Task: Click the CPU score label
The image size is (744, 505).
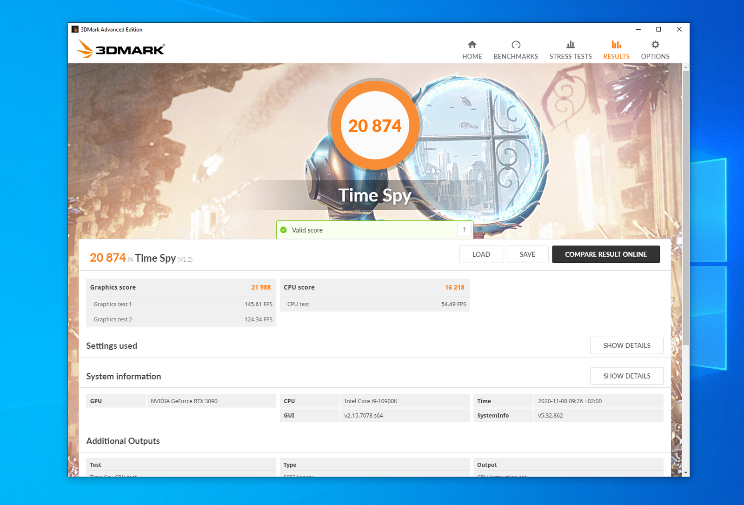Action: coord(299,287)
